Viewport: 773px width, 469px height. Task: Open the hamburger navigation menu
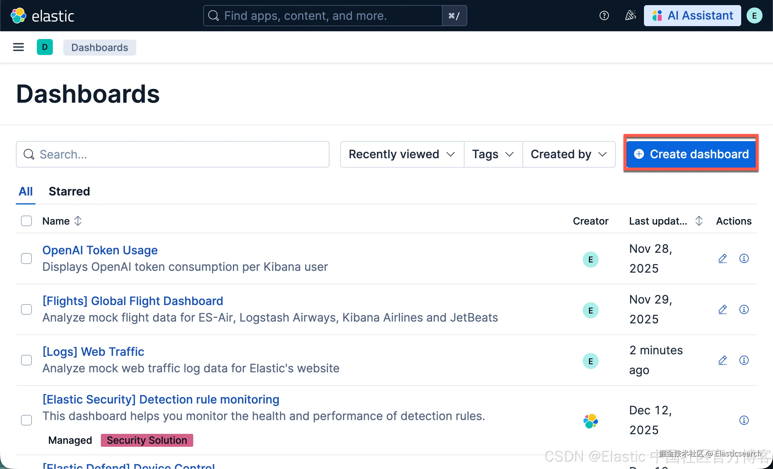[18, 47]
